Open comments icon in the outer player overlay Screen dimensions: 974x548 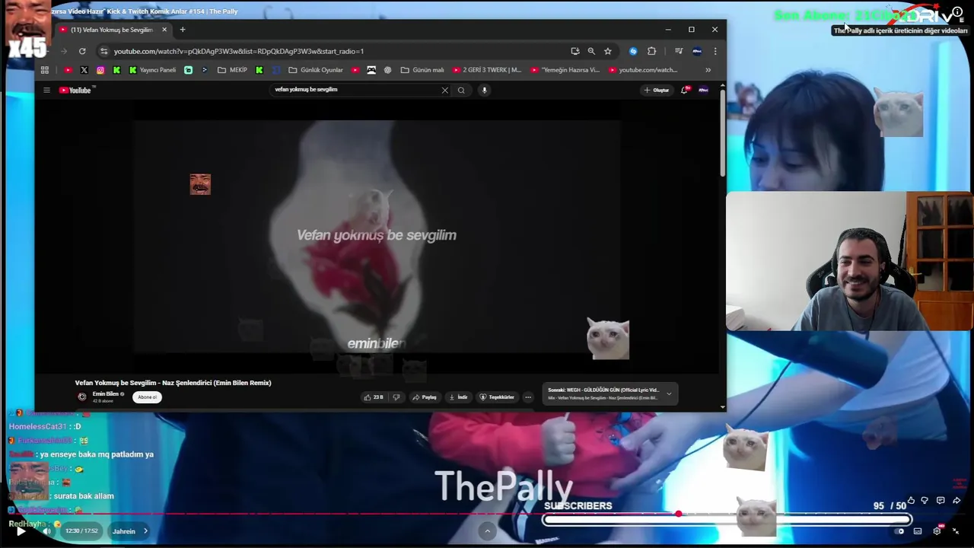pyautogui.click(x=941, y=501)
